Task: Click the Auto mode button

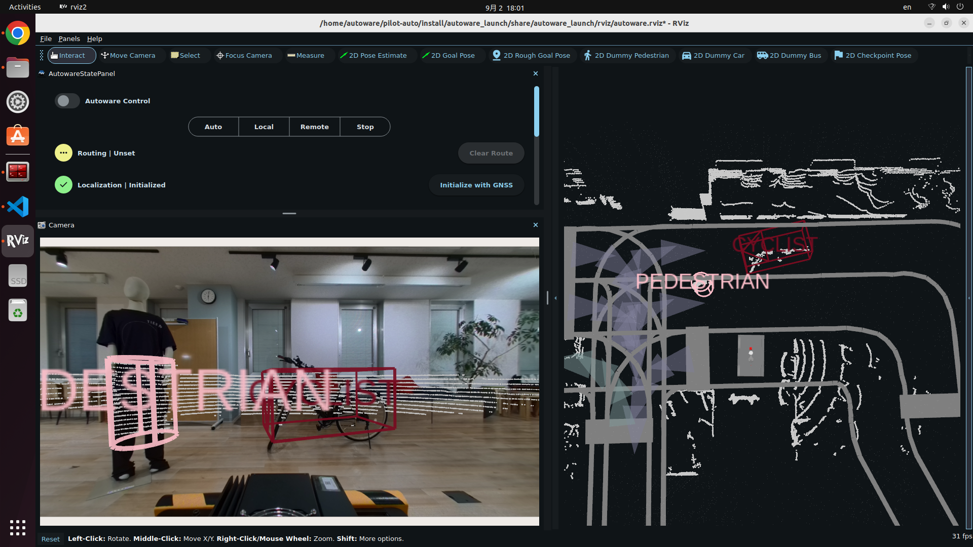Action: point(213,127)
